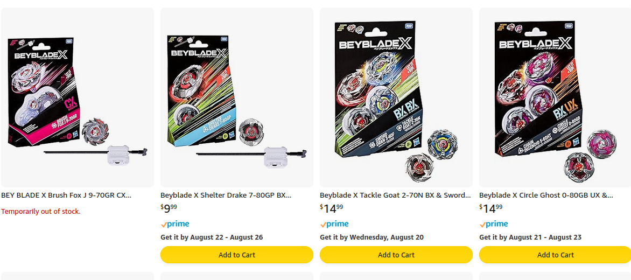Open the Tackle Goat 2-70N product image
Viewport: 631px width, 280px height.
click(x=396, y=98)
